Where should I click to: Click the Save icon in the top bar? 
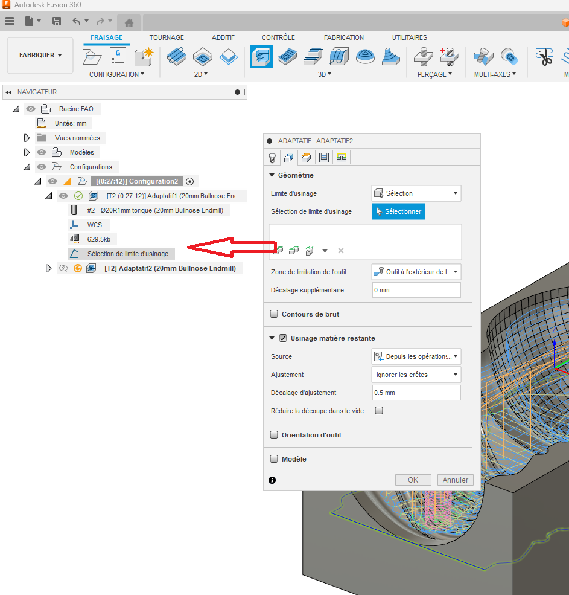tap(57, 21)
